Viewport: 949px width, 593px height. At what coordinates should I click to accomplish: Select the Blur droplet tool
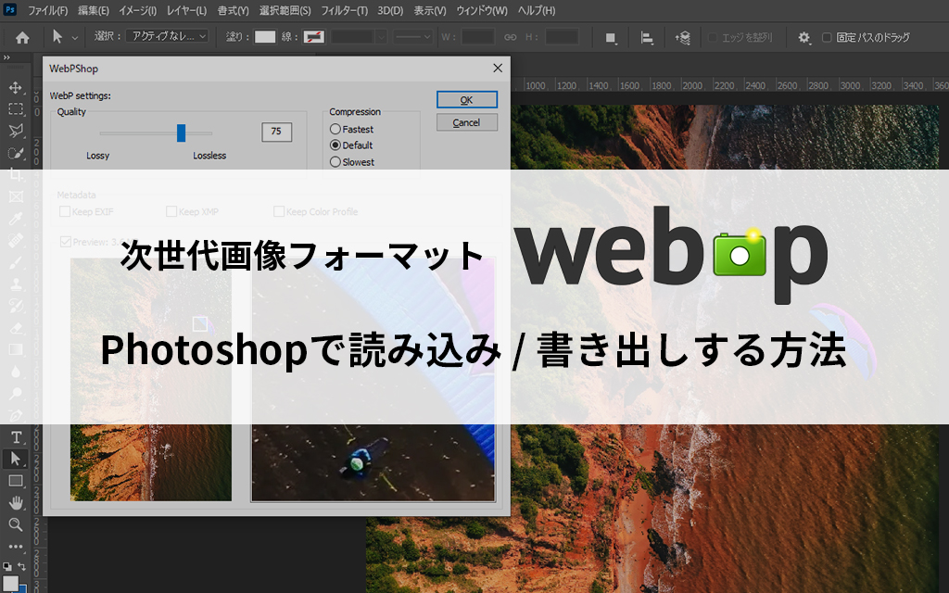point(16,372)
